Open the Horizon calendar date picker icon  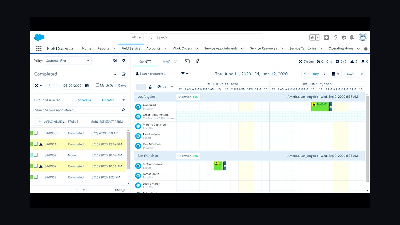click(87, 86)
